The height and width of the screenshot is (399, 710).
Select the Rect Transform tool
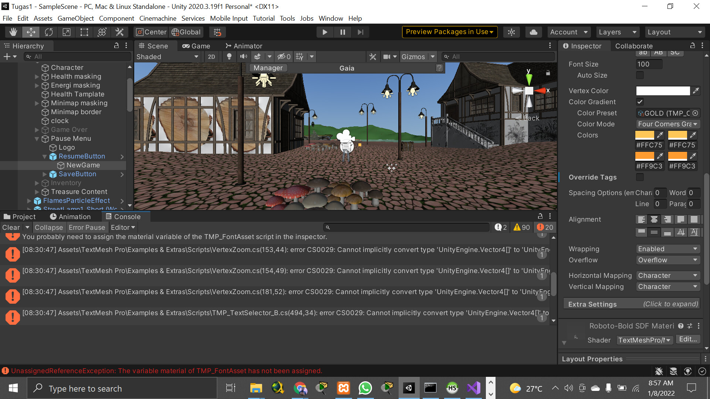click(x=84, y=32)
